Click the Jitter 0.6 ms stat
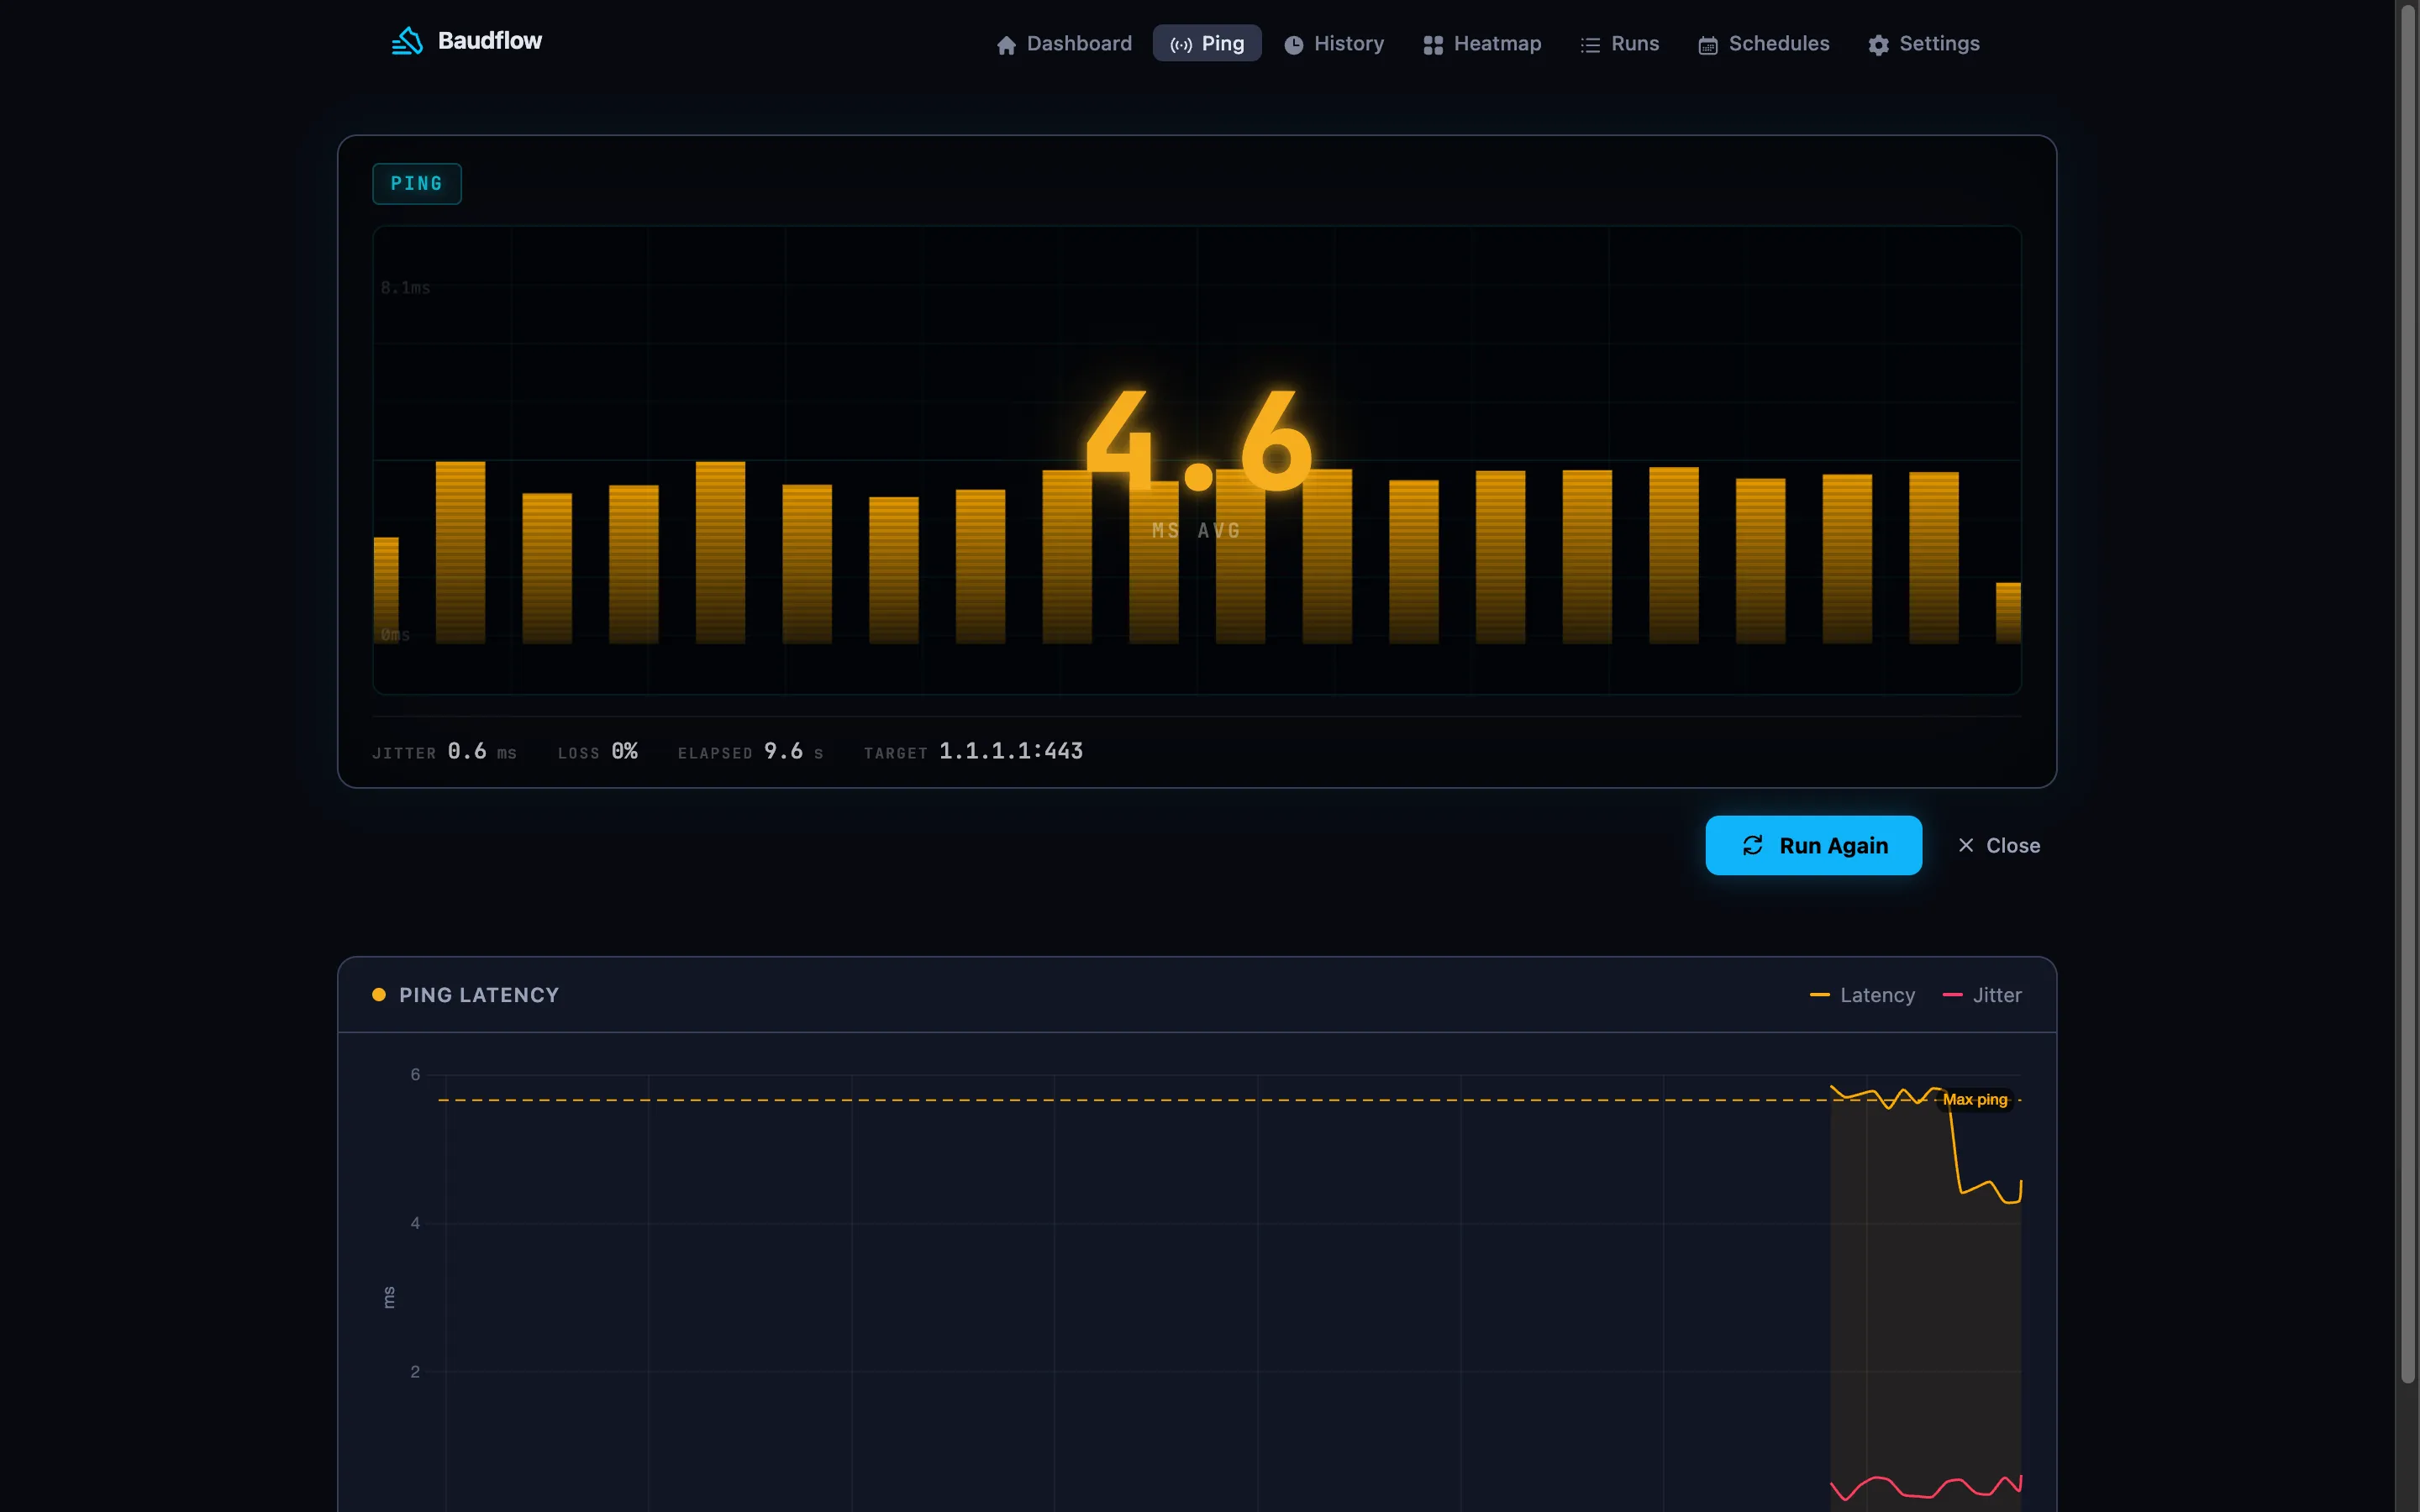This screenshot has width=2420, height=1512. point(444,752)
